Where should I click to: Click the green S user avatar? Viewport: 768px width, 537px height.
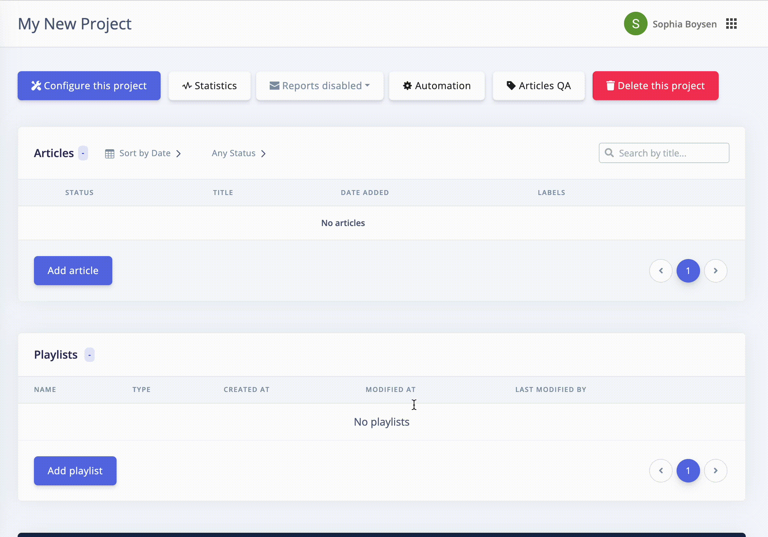point(635,24)
